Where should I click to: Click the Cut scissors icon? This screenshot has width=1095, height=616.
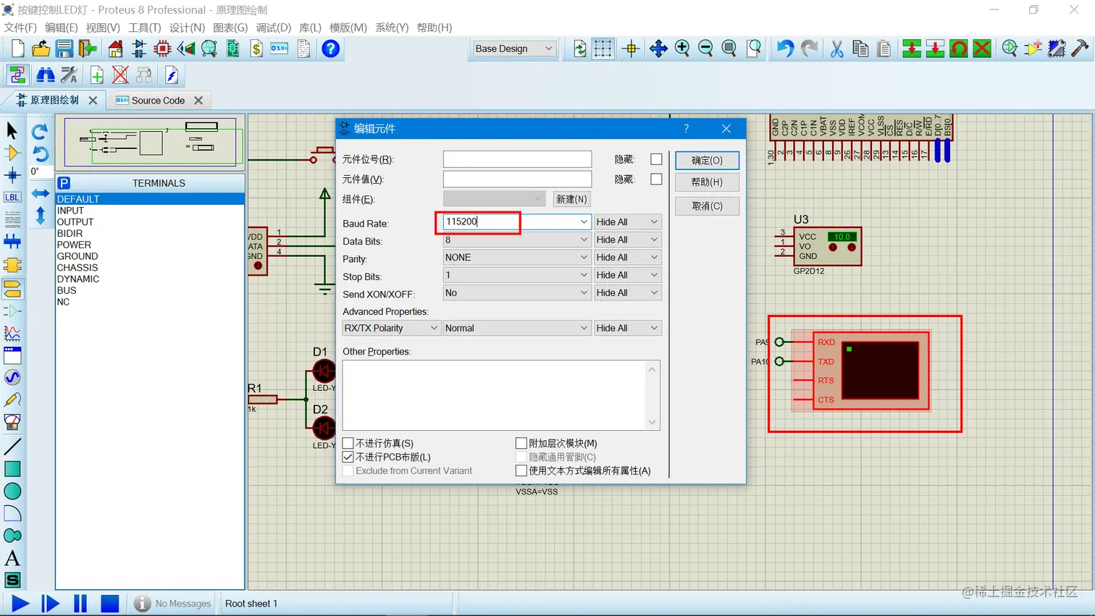click(x=836, y=48)
